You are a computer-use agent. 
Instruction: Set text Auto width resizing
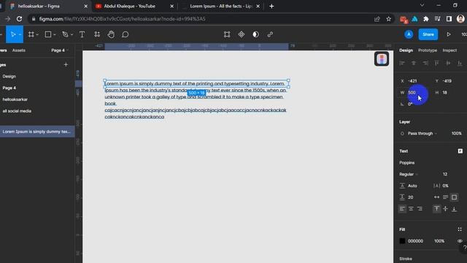click(x=436, y=197)
